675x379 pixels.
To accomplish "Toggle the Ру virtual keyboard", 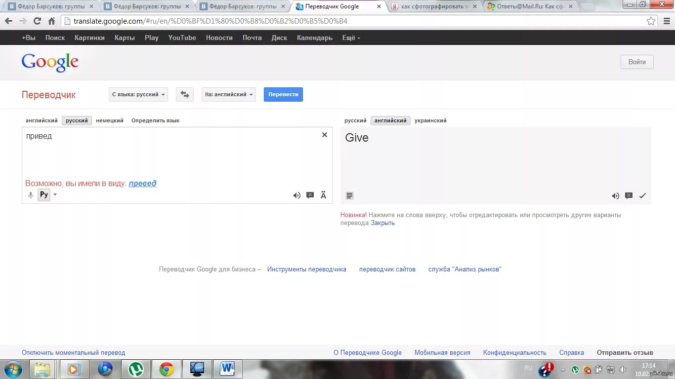I will (44, 194).
